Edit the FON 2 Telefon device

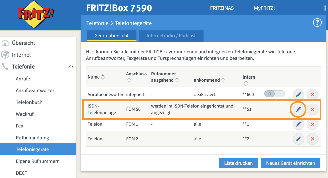click(298, 139)
